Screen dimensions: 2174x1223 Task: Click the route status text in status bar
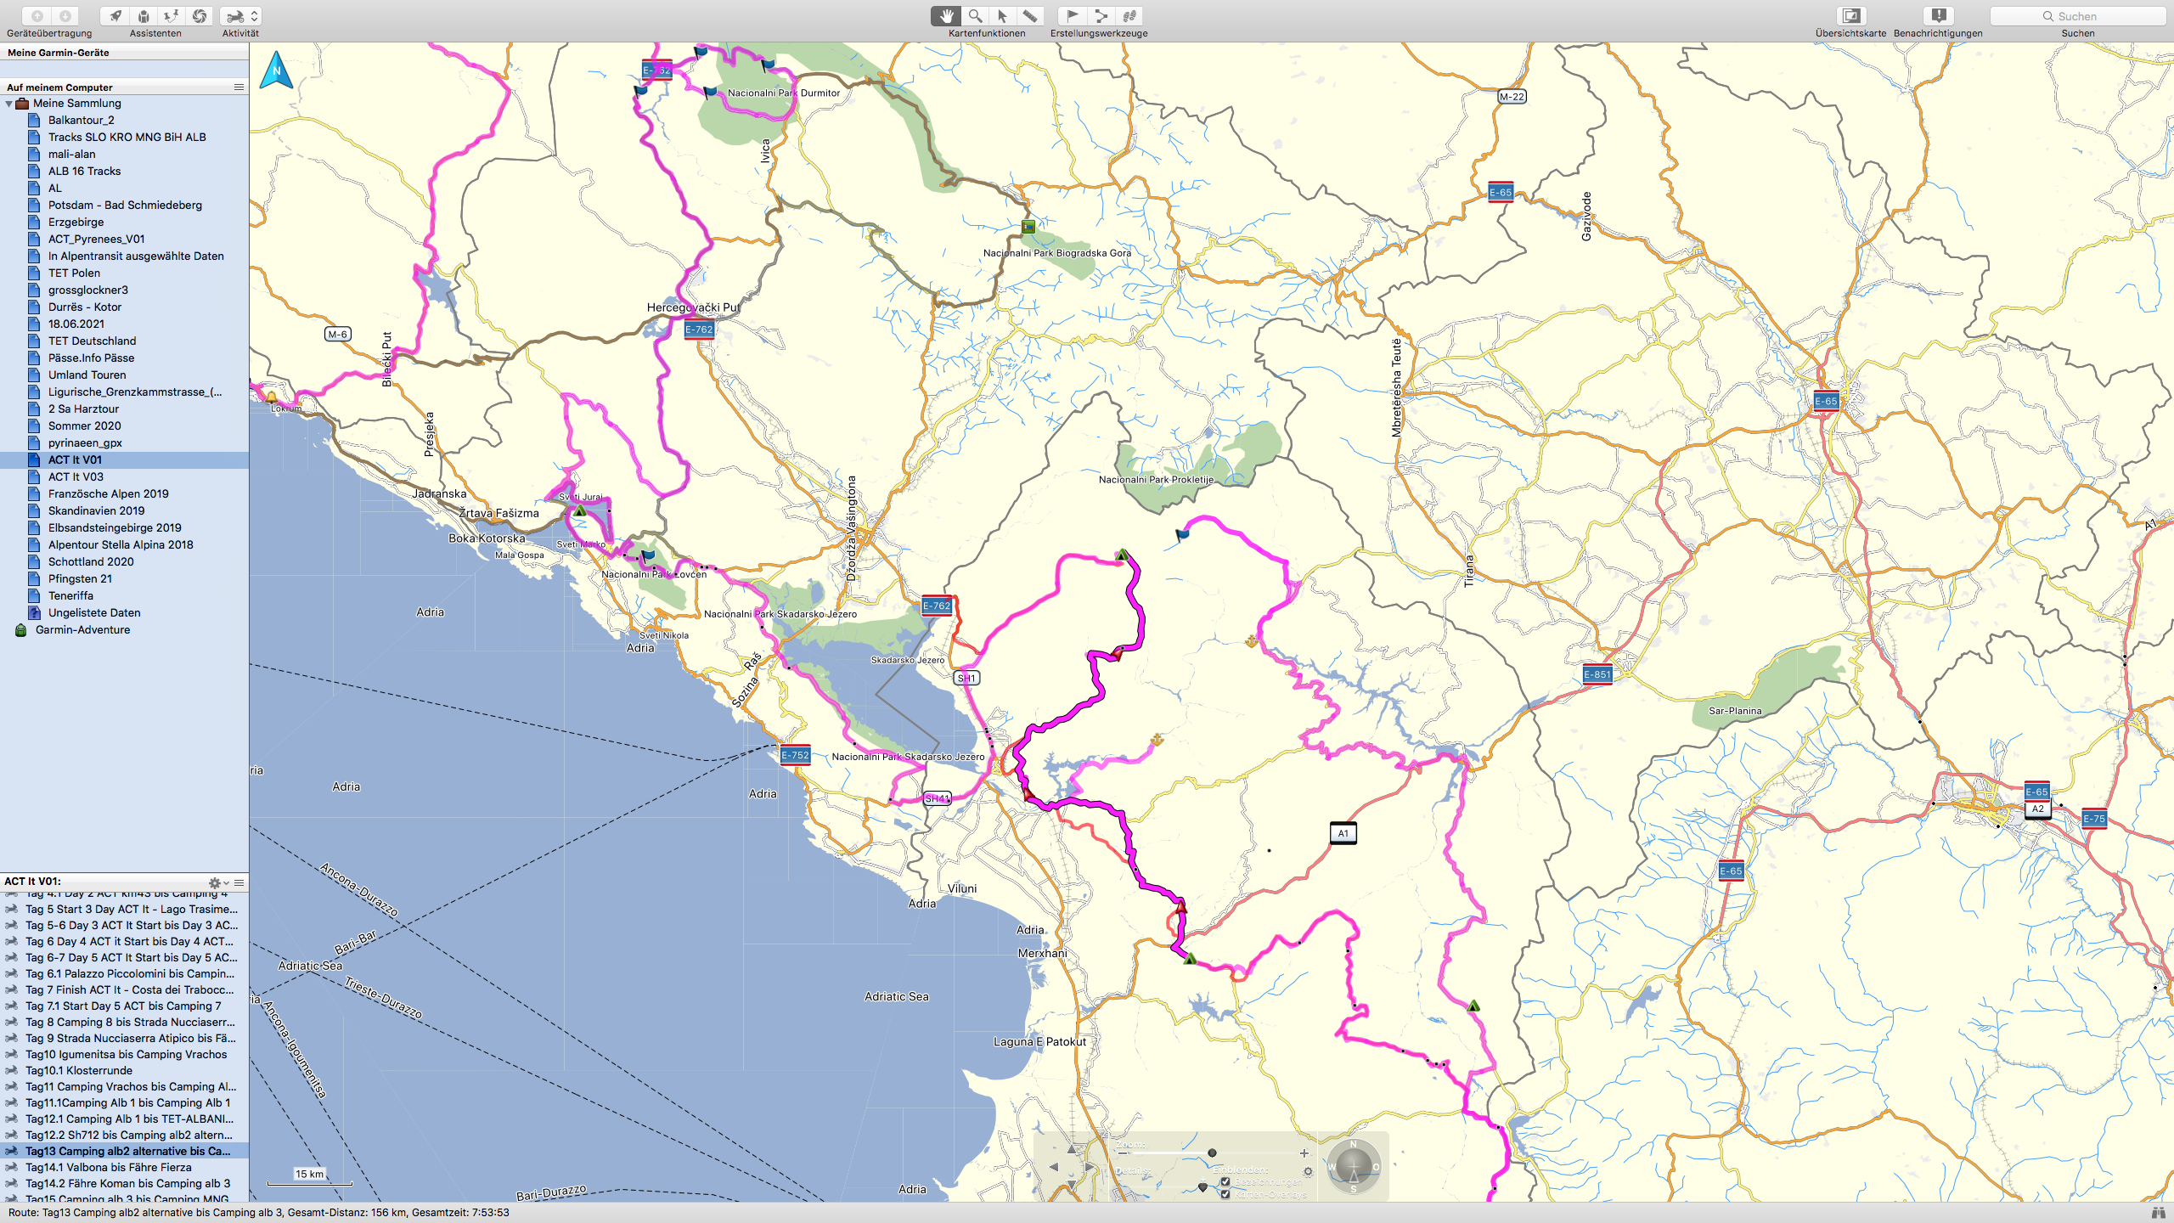coord(258,1213)
